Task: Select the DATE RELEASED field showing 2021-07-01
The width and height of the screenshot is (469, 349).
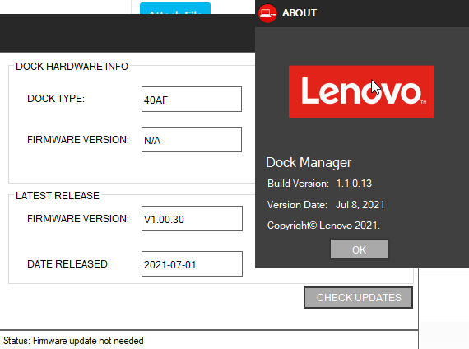Action: 192,263
